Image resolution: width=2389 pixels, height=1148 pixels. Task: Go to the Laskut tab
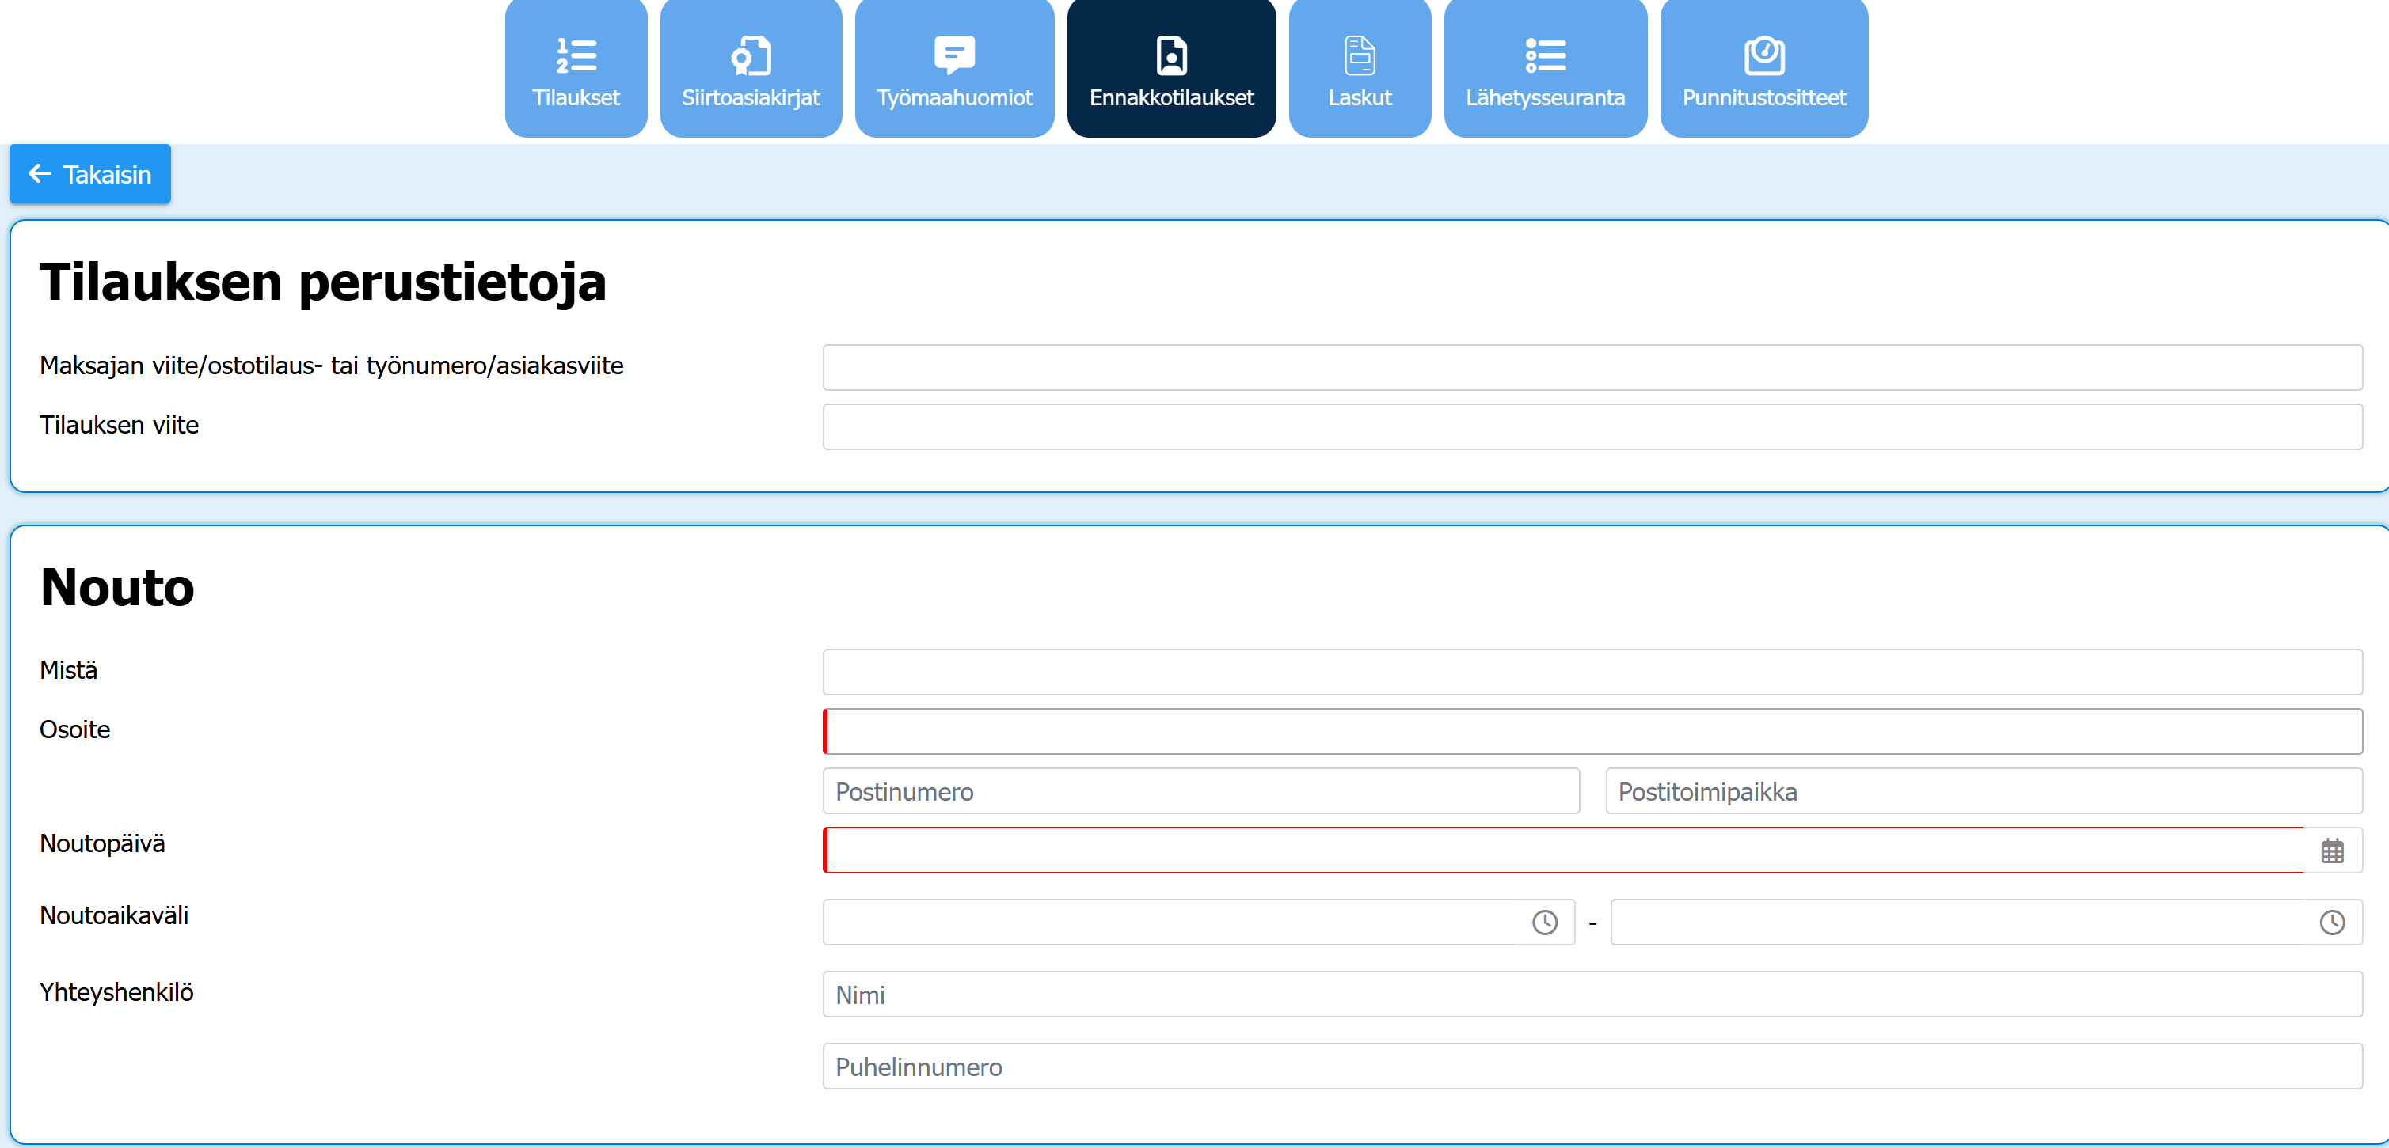click(1360, 69)
